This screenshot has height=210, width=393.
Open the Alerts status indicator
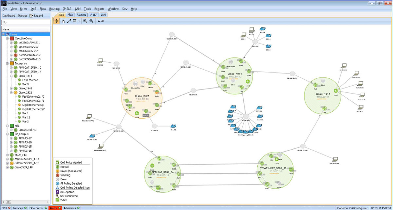(55, 208)
